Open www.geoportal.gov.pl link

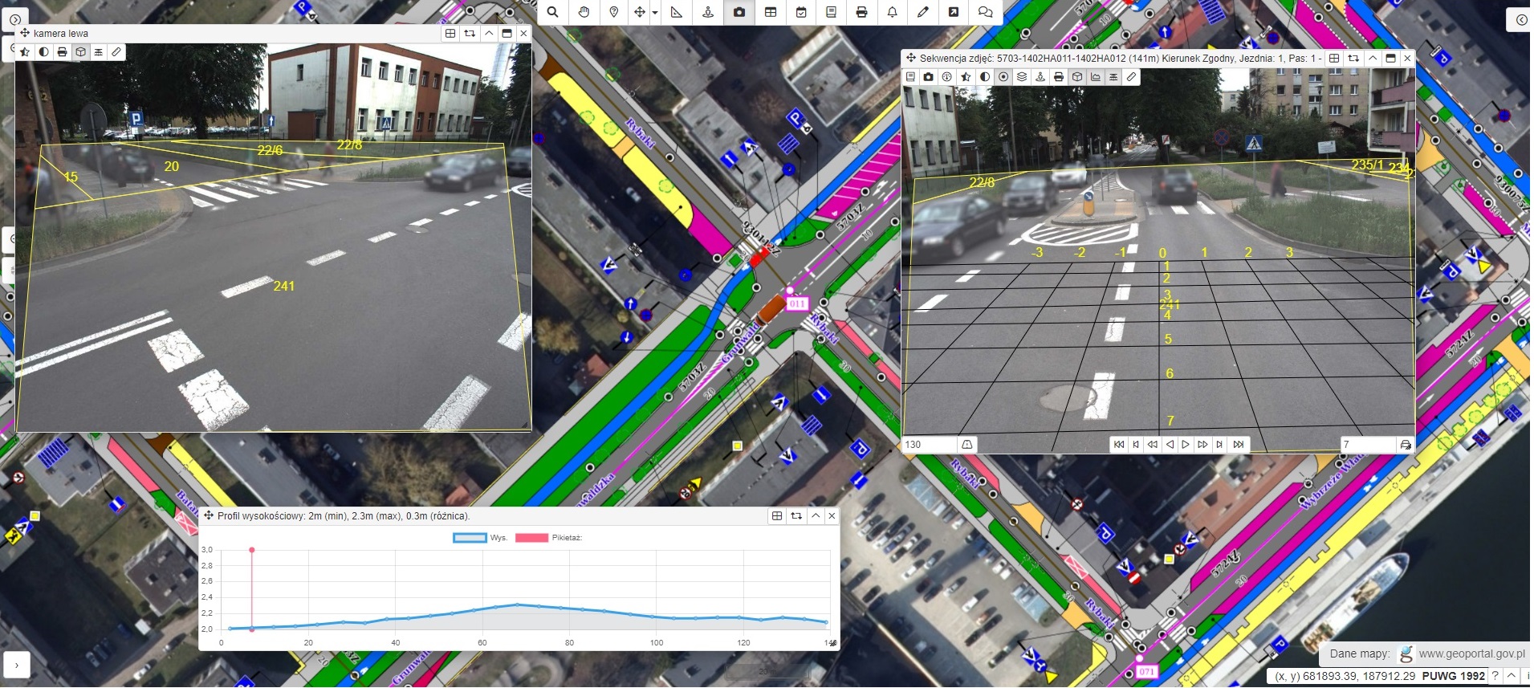tap(1471, 653)
